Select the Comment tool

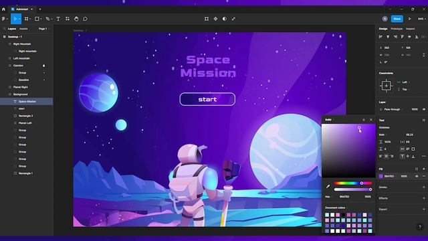pos(85,19)
